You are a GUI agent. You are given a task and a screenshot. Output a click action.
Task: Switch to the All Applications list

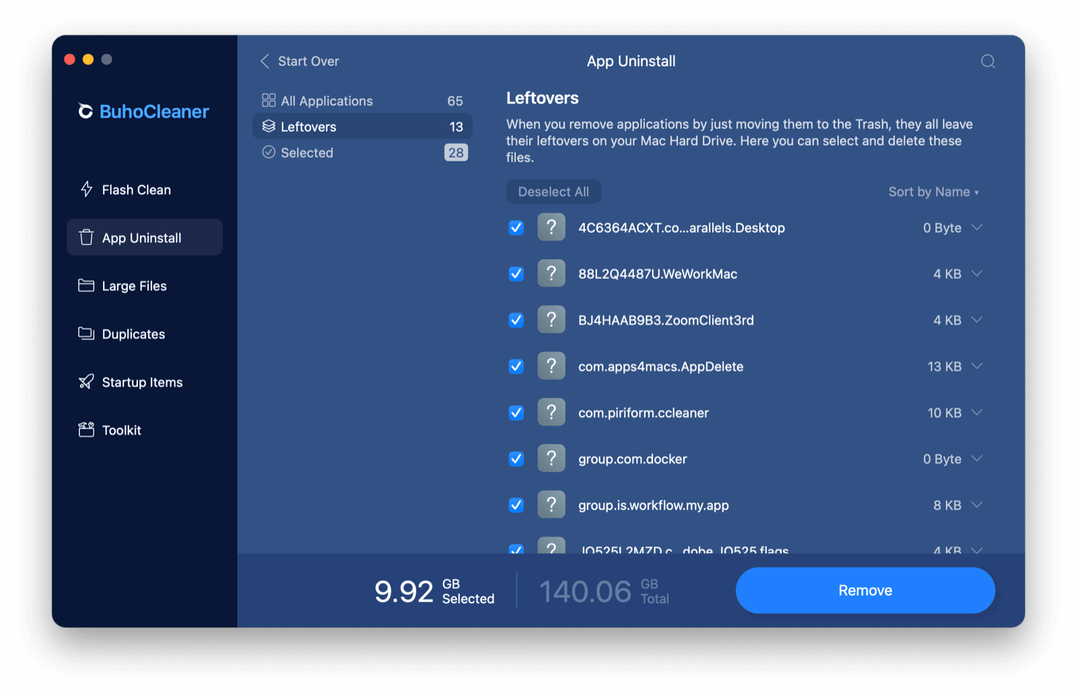tap(326, 100)
